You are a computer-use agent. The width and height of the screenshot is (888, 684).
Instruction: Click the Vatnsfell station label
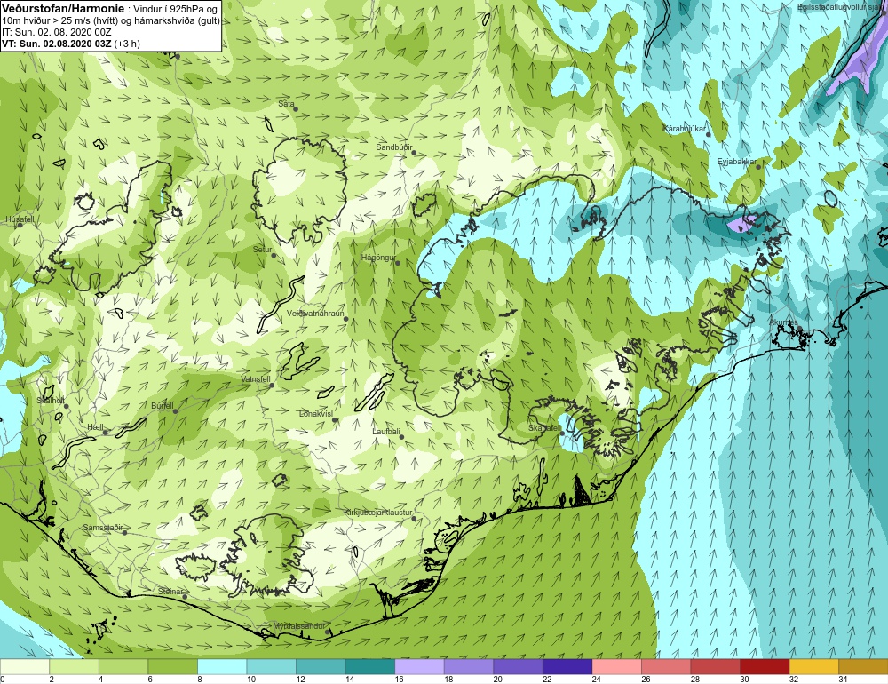tap(256, 379)
